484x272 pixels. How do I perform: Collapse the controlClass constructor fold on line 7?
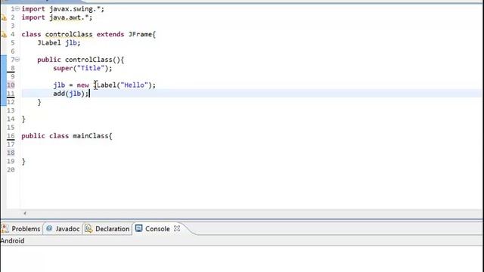[x=17, y=59]
